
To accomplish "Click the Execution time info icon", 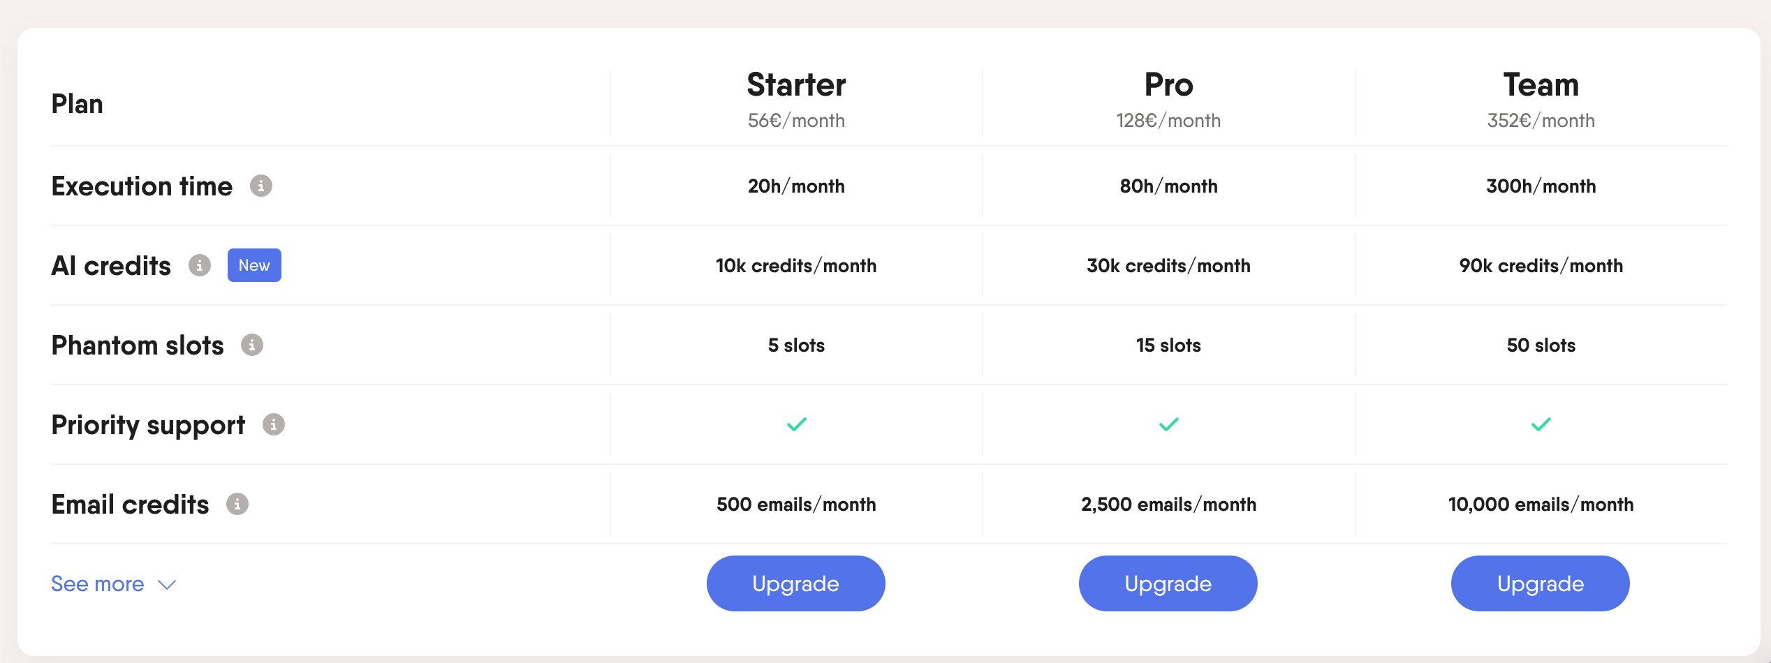I will coord(261,186).
